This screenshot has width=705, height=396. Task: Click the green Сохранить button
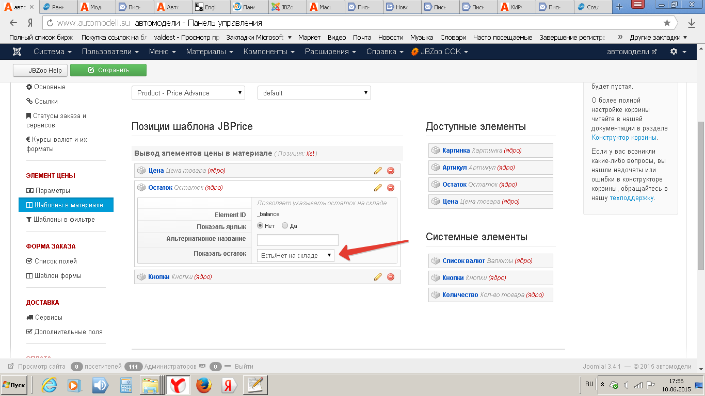[x=108, y=70]
